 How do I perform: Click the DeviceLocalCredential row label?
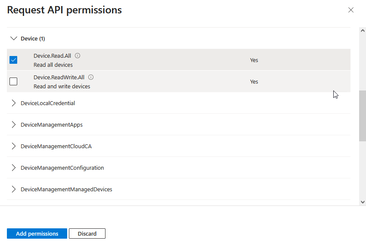tap(48, 103)
